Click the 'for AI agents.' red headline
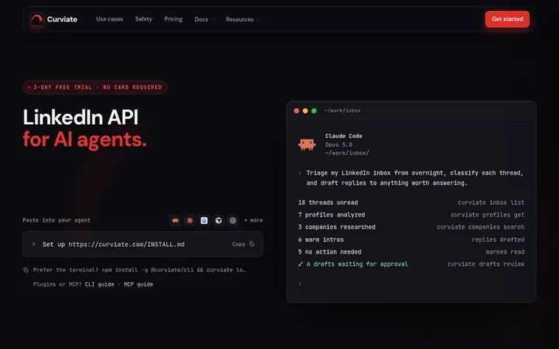Image resolution: width=559 pixels, height=349 pixels. click(x=85, y=140)
